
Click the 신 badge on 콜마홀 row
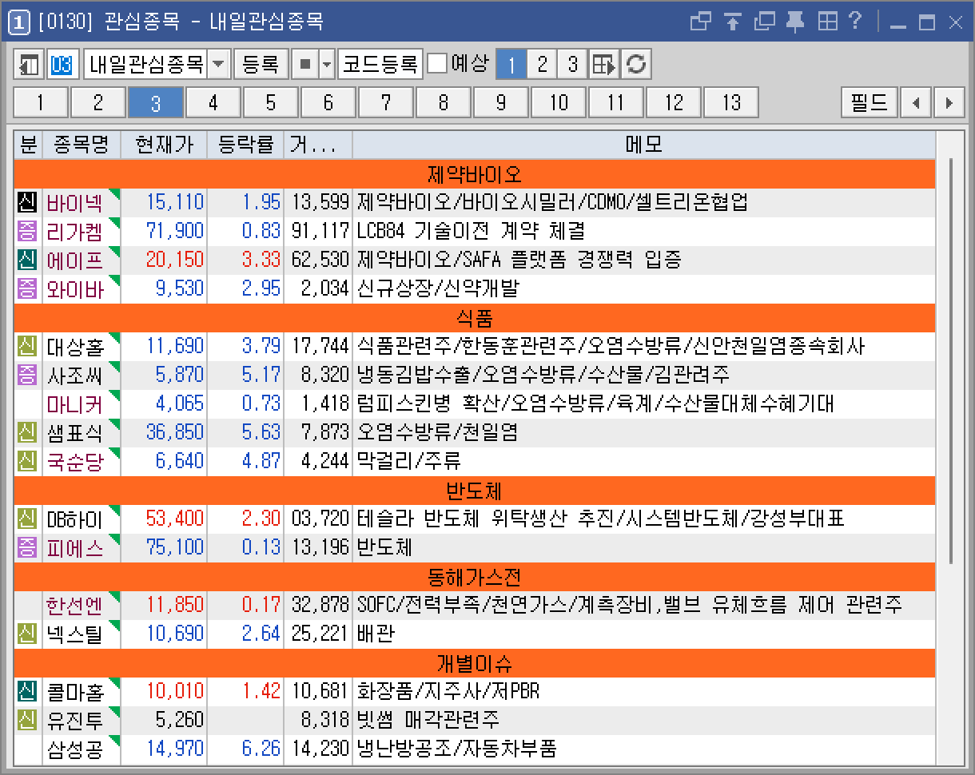pyautogui.click(x=27, y=691)
